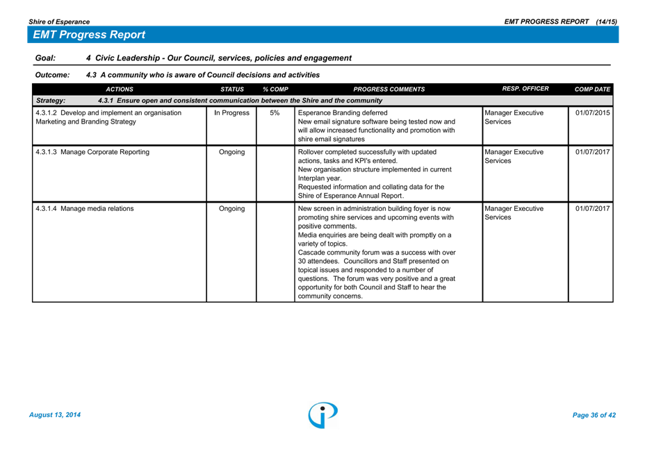
Task: Click Manager Executive Services in 4.3.1.4 row
Action: (x=514, y=213)
